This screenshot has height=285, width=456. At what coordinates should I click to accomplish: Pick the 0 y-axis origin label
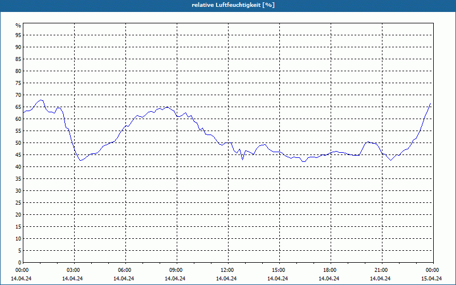20,263
